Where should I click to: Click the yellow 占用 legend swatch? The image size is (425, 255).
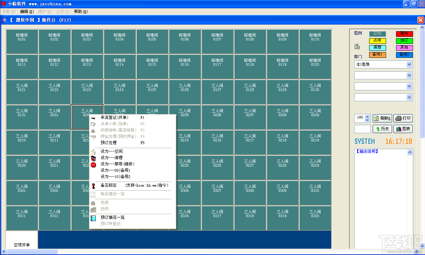[377, 41]
